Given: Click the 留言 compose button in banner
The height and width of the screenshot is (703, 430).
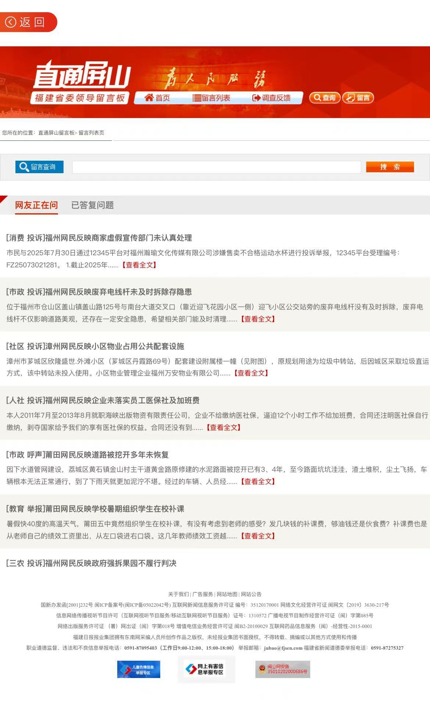Looking at the screenshot, I should point(358,98).
